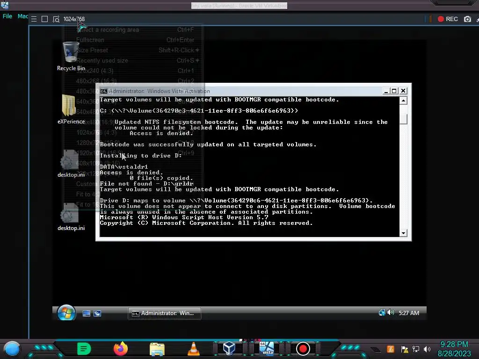
Task: Select the eXPerience folder on desktop
Action: pyautogui.click(x=71, y=109)
